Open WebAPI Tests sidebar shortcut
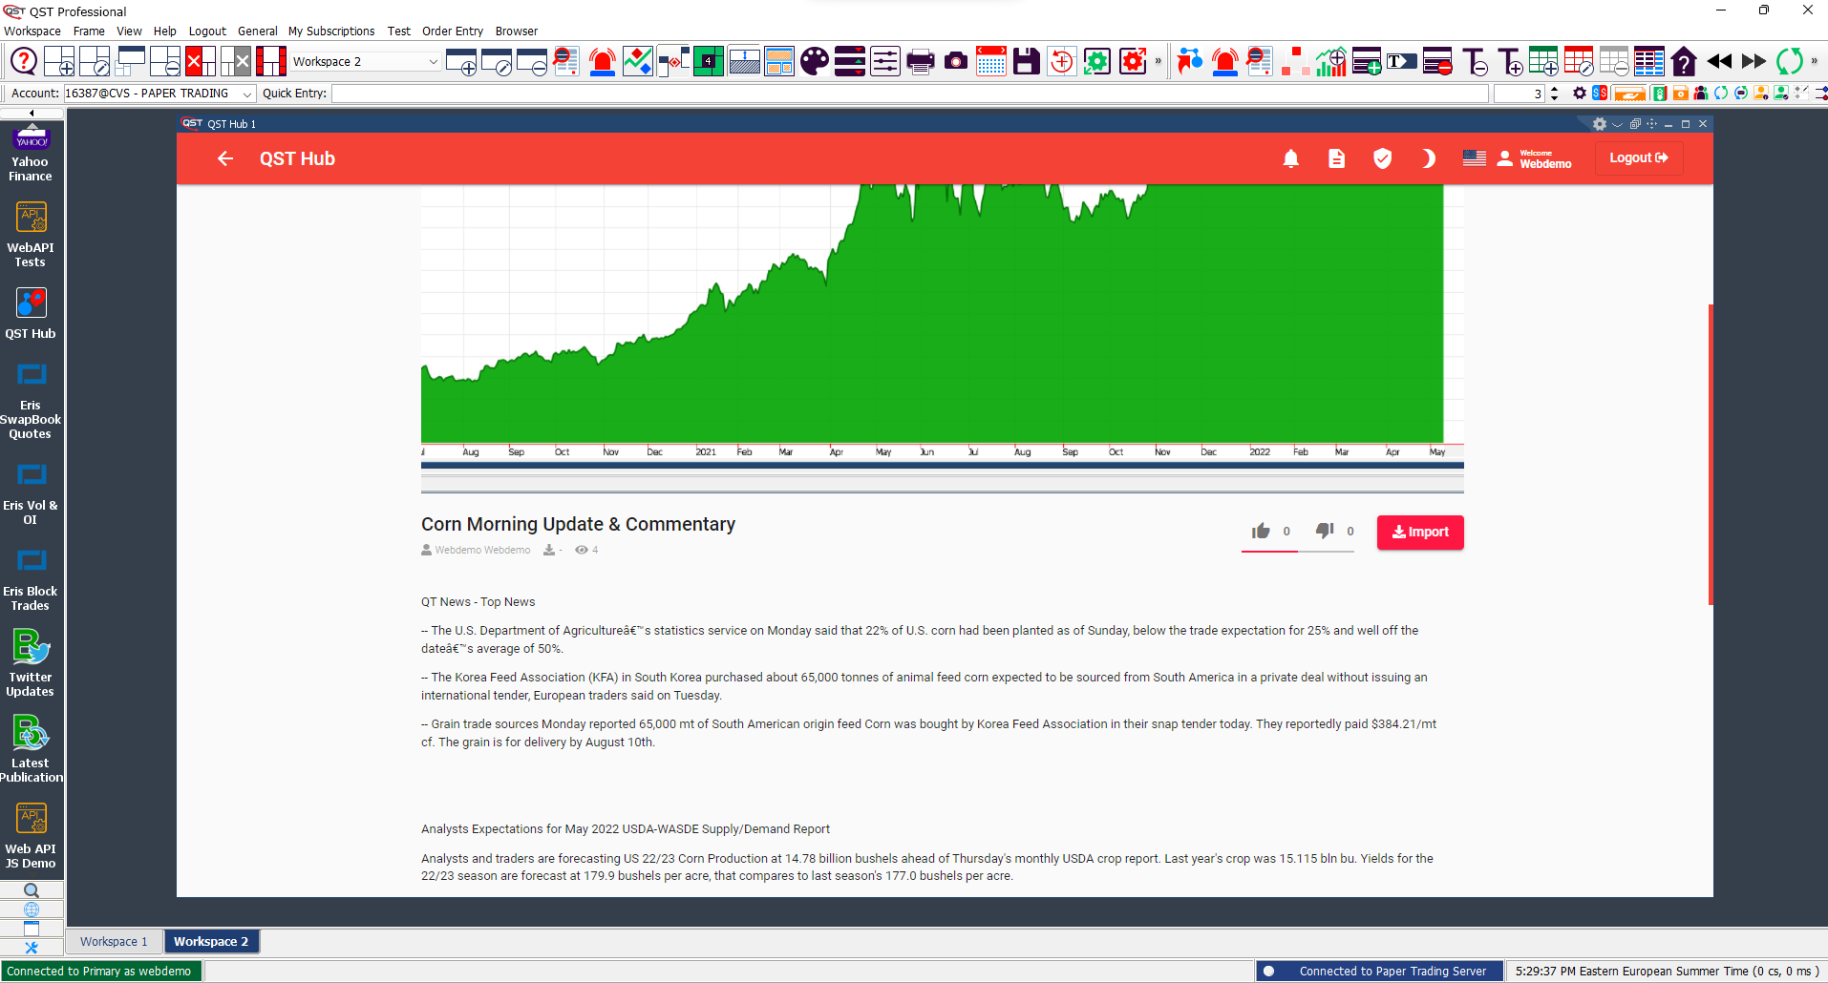The height and width of the screenshot is (983, 1828). tap(31, 235)
